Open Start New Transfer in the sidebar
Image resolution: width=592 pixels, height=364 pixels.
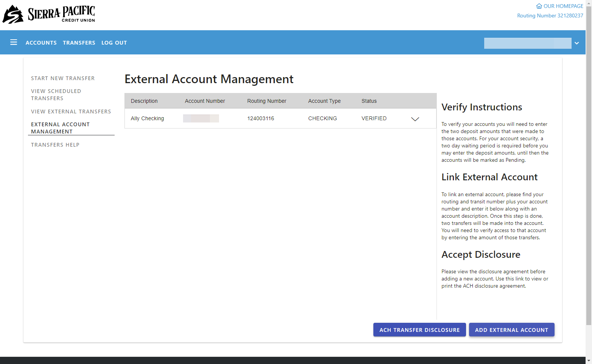63,78
